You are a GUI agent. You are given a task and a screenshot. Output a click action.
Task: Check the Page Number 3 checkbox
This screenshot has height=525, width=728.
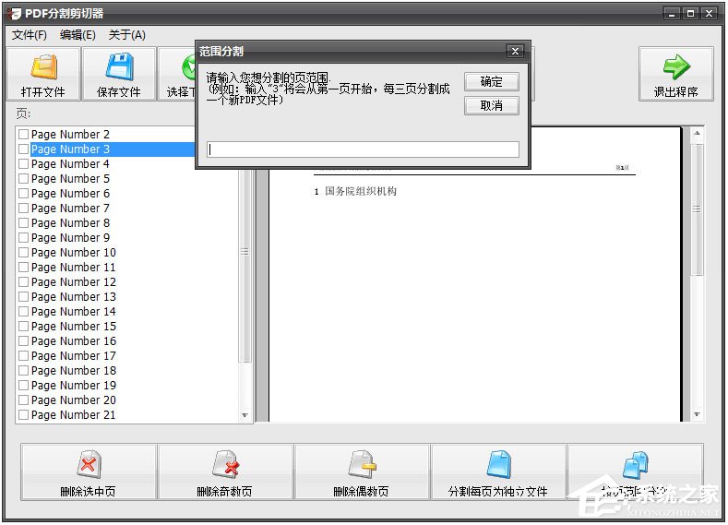pyautogui.click(x=24, y=149)
